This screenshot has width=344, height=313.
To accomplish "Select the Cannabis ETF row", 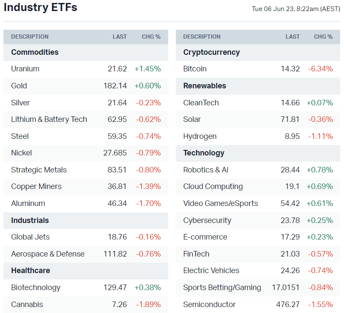I will click(x=27, y=305).
